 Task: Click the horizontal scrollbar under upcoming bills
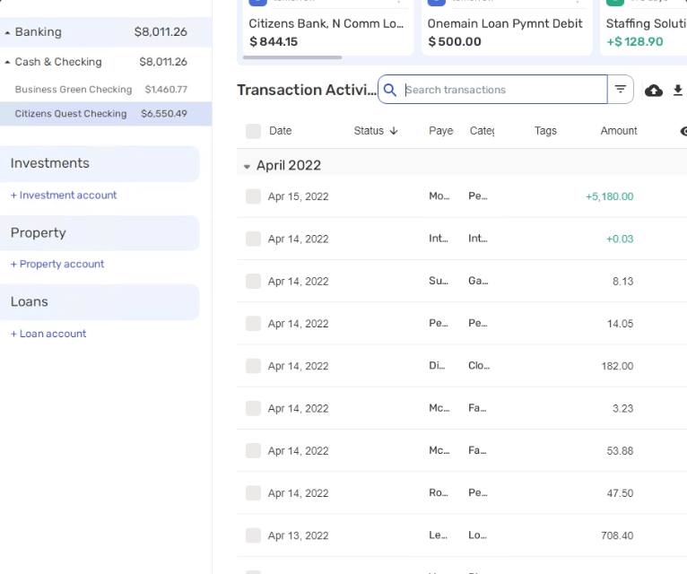[292, 57]
